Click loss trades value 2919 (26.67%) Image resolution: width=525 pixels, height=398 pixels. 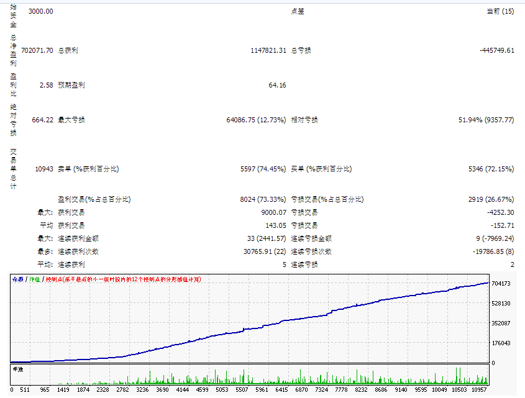pyautogui.click(x=491, y=200)
